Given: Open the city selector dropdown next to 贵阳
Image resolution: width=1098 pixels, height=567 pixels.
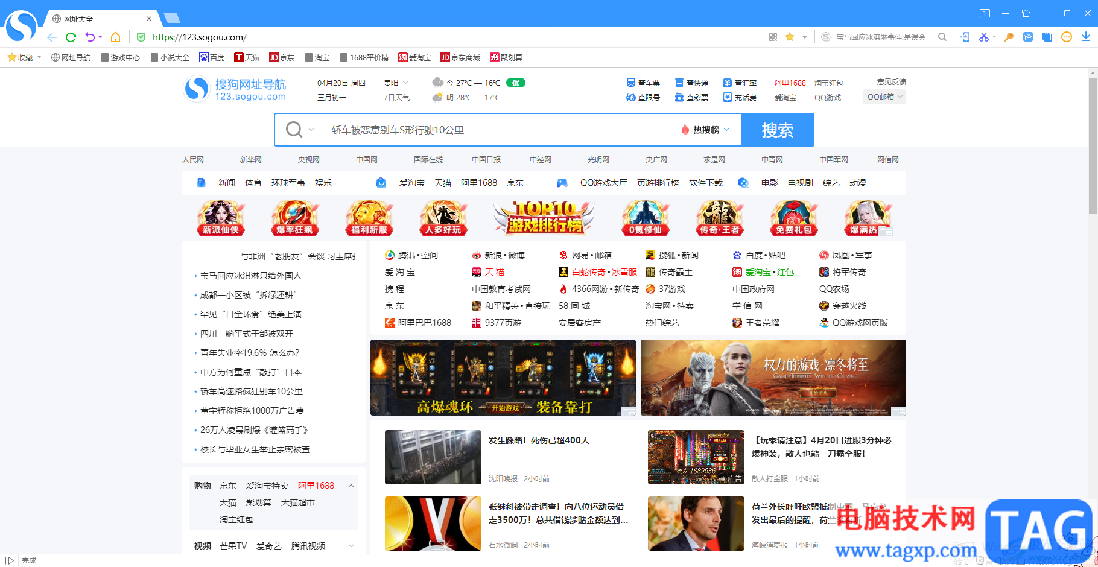Looking at the screenshot, I should 405,83.
